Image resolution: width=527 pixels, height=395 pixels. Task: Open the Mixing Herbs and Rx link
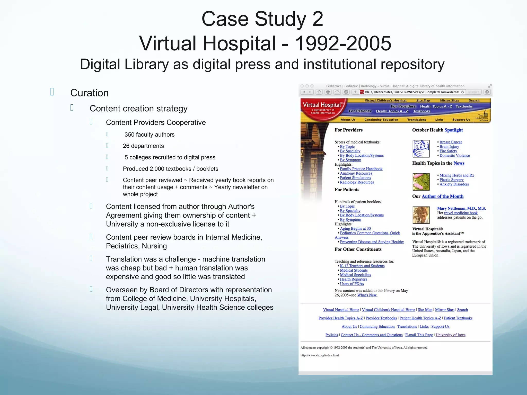coord(456,175)
